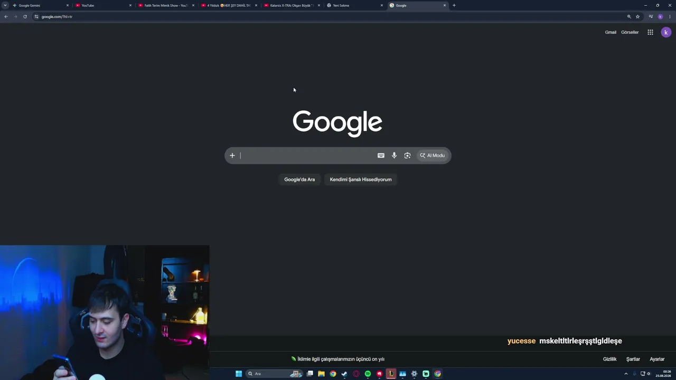Open Chrome from the Windows taskbar
Screen dimensions: 676x380
click(x=333, y=374)
